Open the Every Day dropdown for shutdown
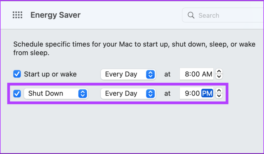The width and height of the screenshot is (264, 154). [x=128, y=93]
